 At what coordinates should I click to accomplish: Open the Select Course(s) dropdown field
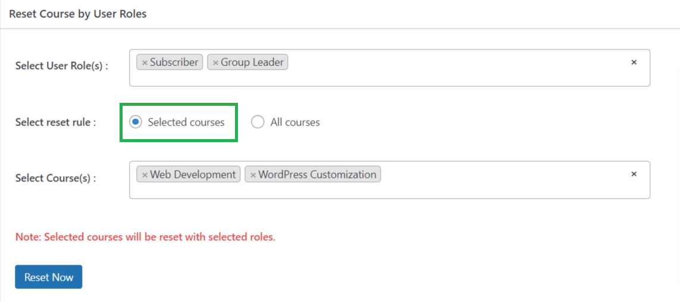click(390, 180)
